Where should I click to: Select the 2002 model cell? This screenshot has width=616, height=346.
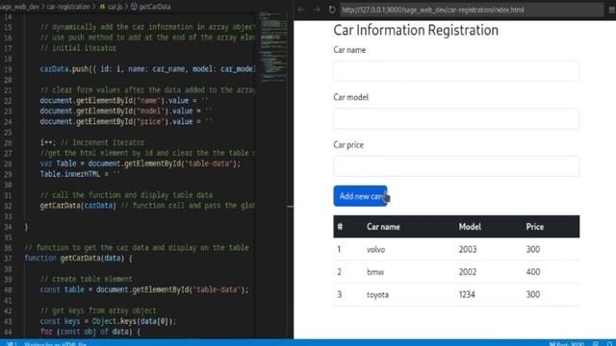[468, 272]
